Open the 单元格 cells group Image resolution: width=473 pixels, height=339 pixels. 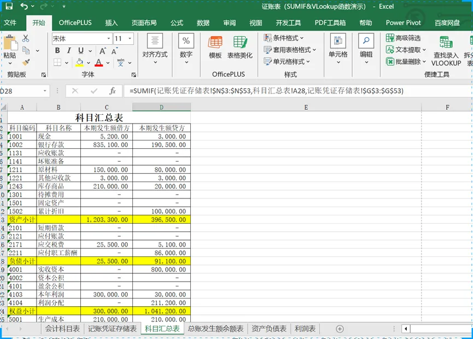[x=338, y=49]
